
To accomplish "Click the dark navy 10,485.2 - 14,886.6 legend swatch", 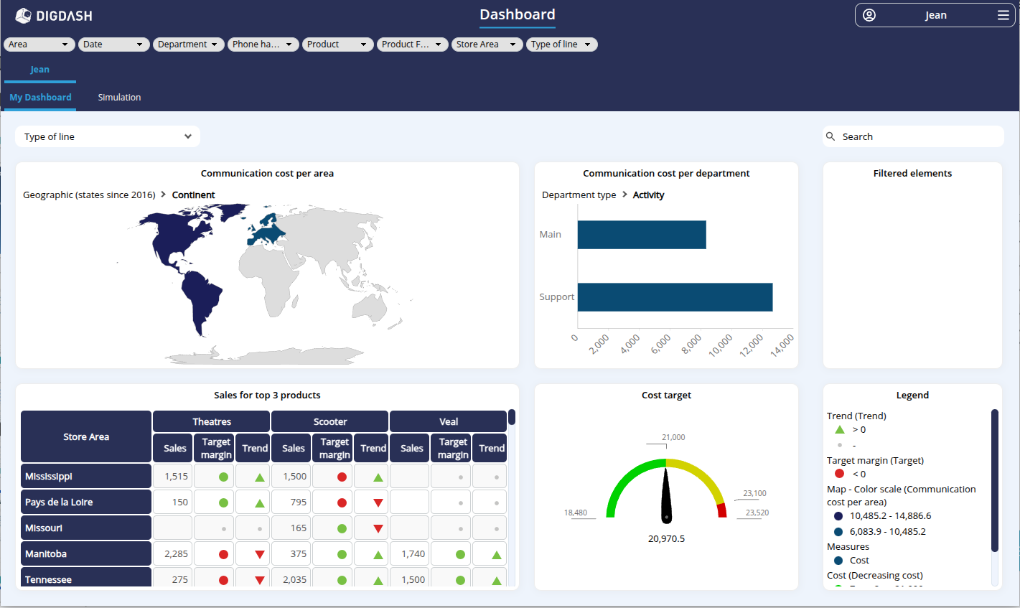I will pos(838,516).
